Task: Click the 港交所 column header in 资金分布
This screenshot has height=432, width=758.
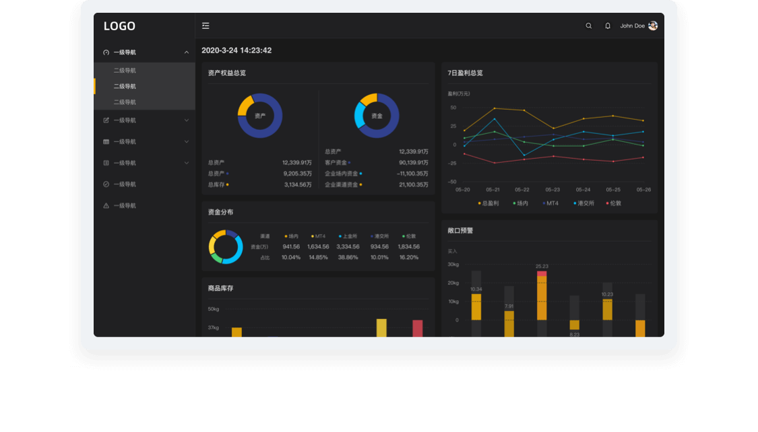Action: (379, 236)
